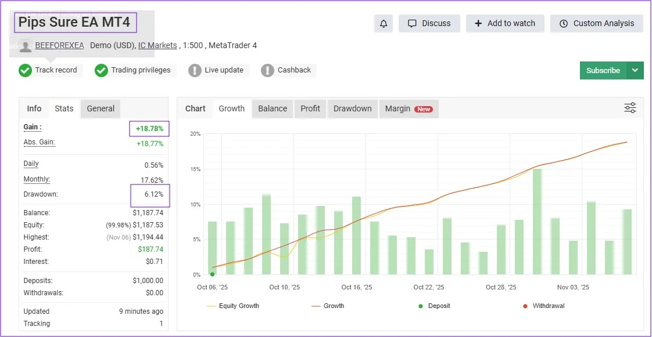Select the plus icon on Add to watch
This screenshot has width=652, height=337.
[x=479, y=24]
